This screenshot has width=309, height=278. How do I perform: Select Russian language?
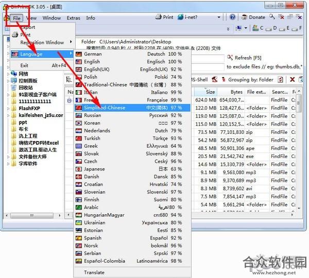(132, 115)
